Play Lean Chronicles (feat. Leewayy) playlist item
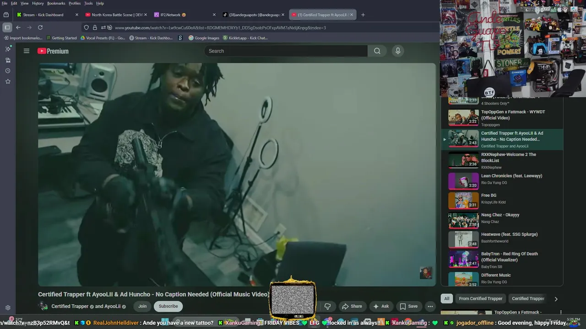This screenshot has width=586, height=329. (501, 180)
